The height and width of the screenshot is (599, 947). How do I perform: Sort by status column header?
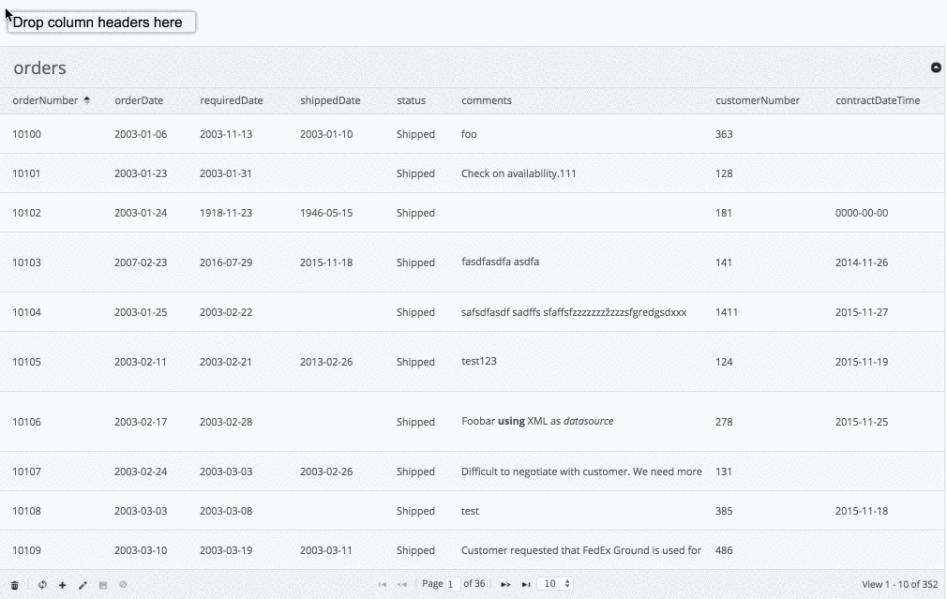(x=412, y=100)
